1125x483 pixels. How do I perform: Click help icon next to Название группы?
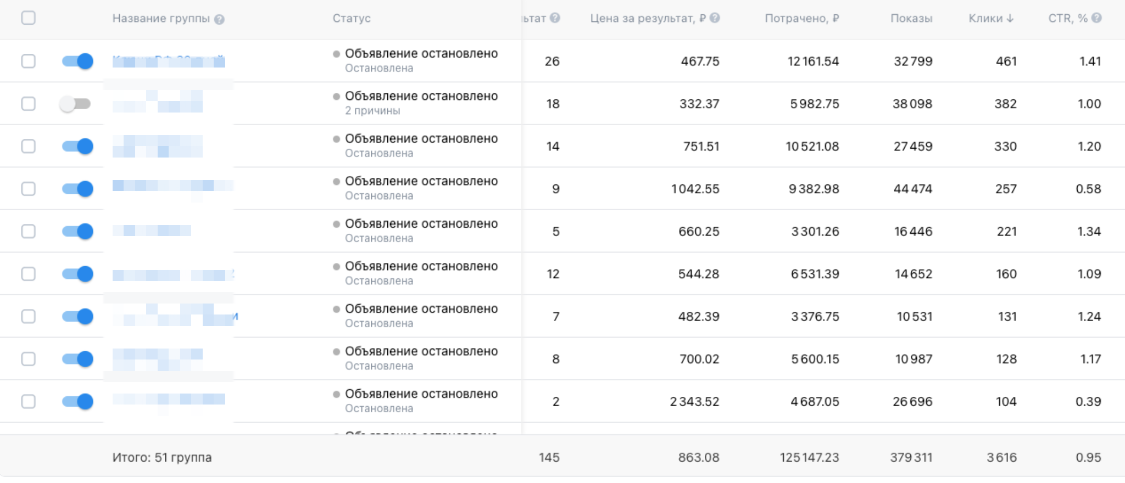219,19
